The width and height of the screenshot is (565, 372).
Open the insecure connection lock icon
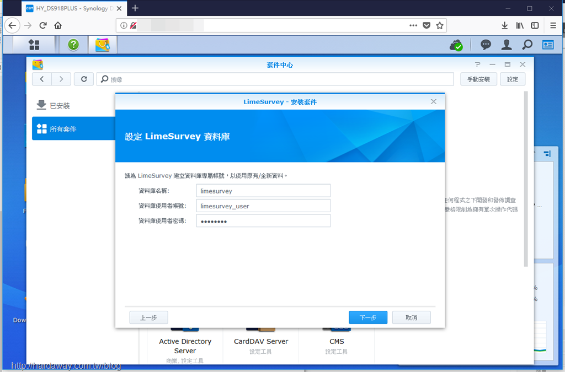(x=134, y=25)
